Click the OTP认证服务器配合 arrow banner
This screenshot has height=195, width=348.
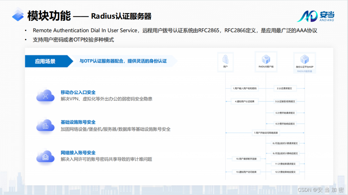pos(122,61)
